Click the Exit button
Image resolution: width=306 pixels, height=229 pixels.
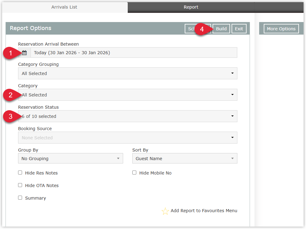click(x=239, y=29)
